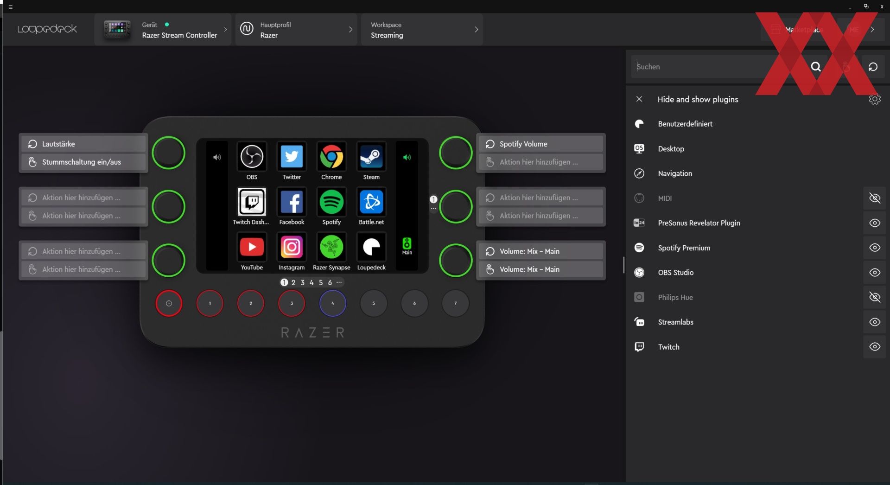Click the top right green volume icon

tap(407, 157)
